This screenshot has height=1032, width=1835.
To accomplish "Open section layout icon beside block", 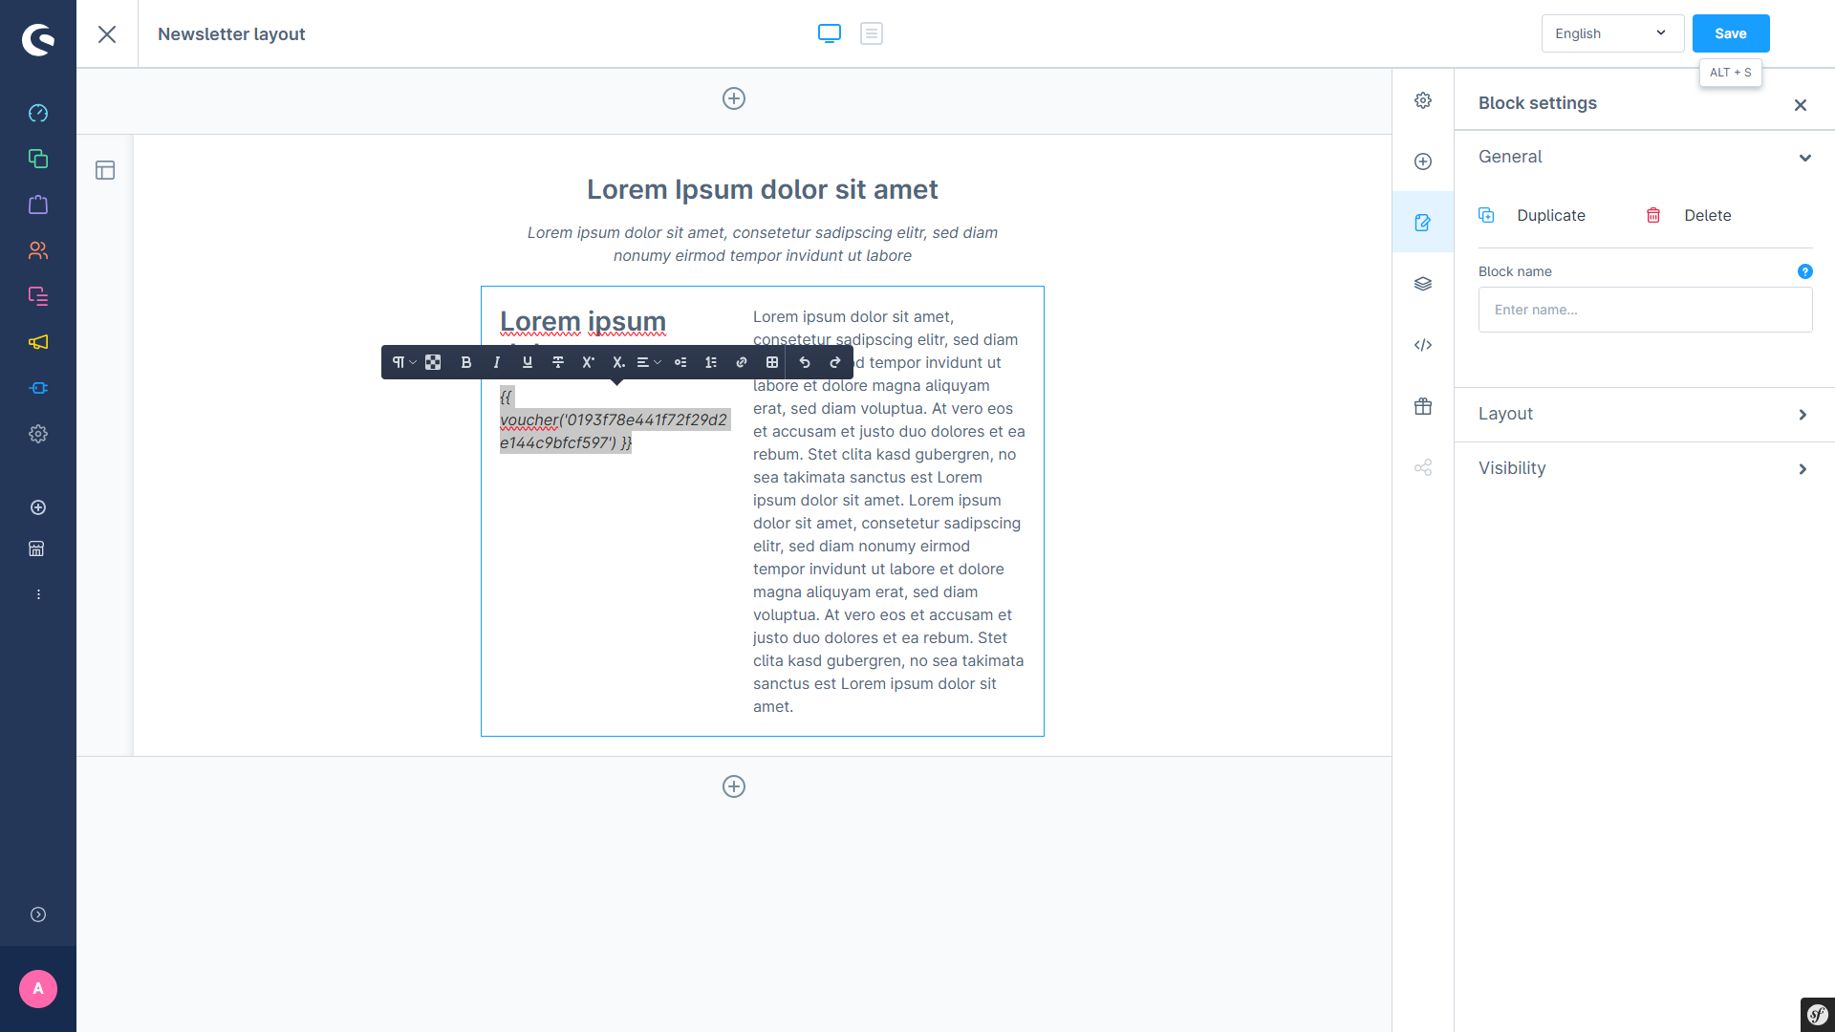I will [x=105, y=170].
